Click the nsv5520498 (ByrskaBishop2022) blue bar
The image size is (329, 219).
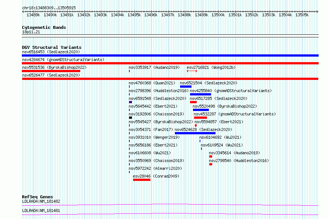[x=201, y=110]
